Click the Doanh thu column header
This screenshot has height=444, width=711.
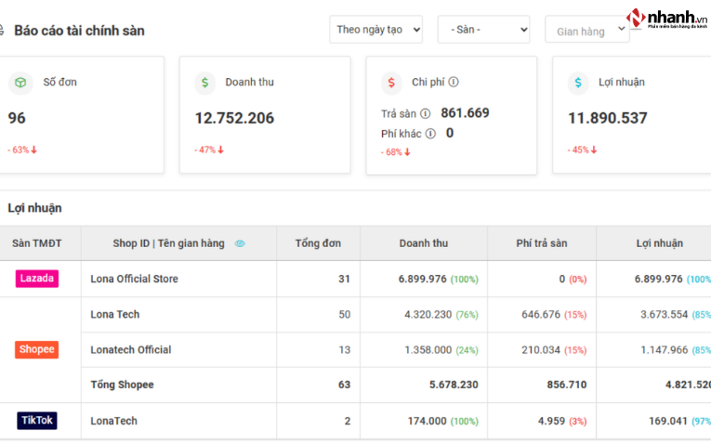[x=424, y=243]
